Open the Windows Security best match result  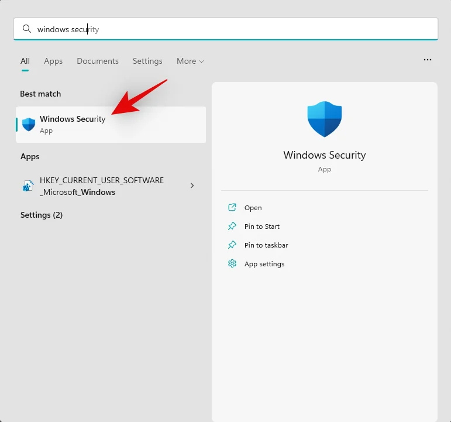tap(111, 125)
